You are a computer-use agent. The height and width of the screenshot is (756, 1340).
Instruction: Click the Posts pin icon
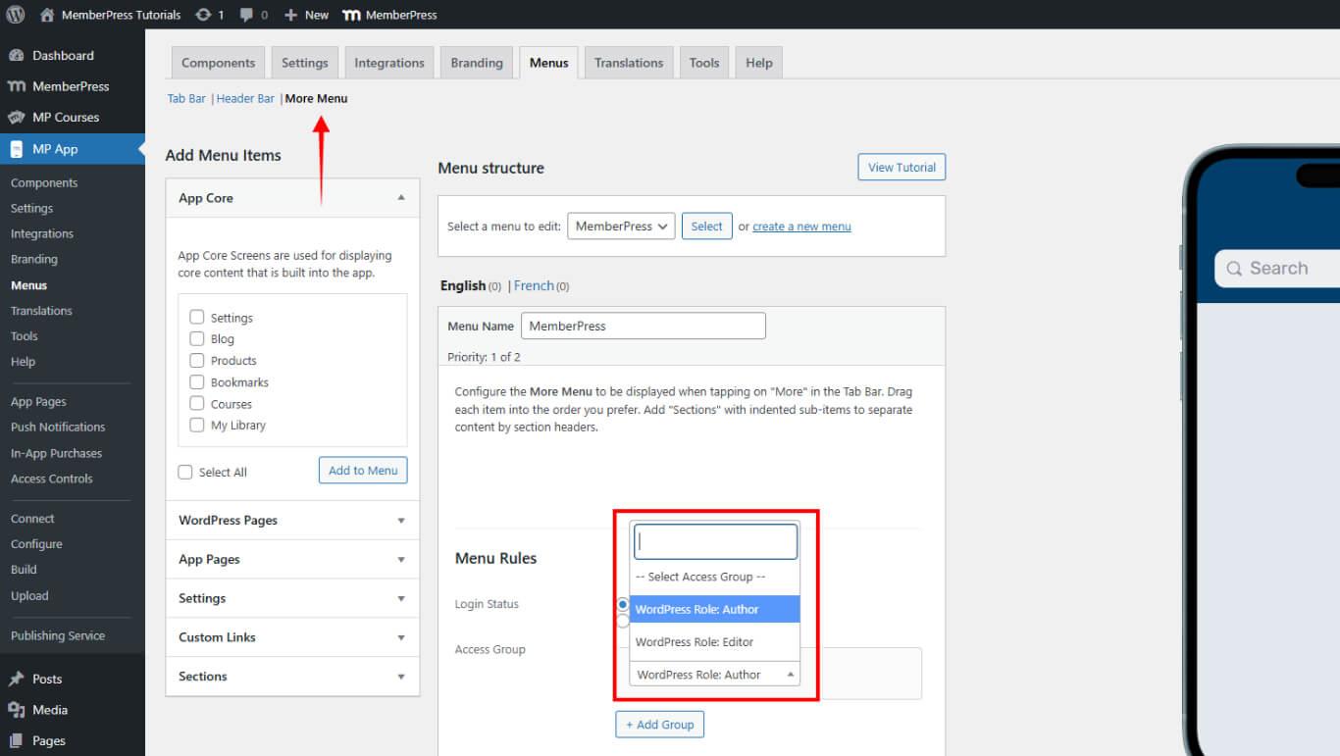(16, 679)
